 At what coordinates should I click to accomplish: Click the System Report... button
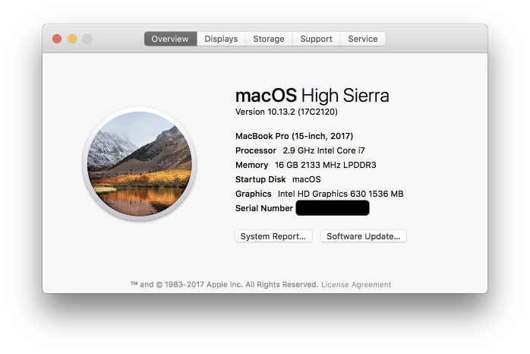[x=273, y=236]
